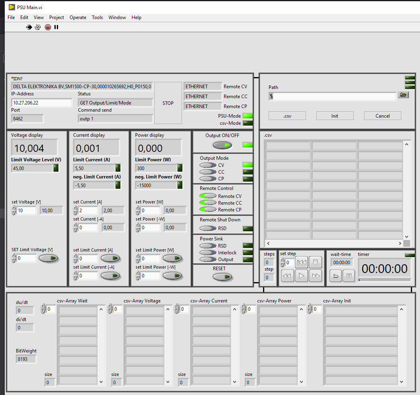Click the Init button
420x395 pixels.
click(x=335, y=116)
